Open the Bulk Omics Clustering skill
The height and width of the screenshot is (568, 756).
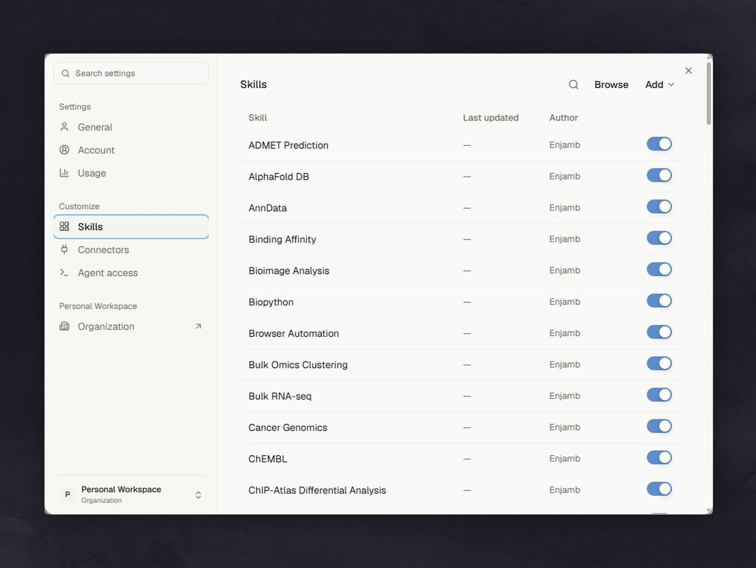click(x=298, y=365)
